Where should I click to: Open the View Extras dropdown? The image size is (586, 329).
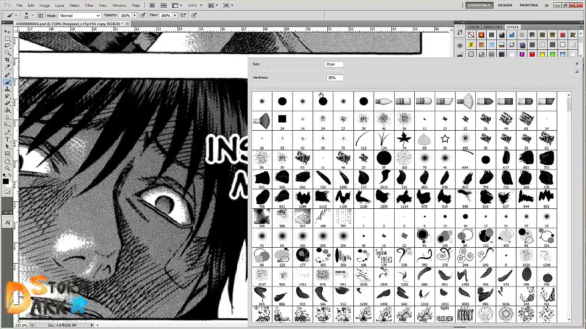coord(178,5)
